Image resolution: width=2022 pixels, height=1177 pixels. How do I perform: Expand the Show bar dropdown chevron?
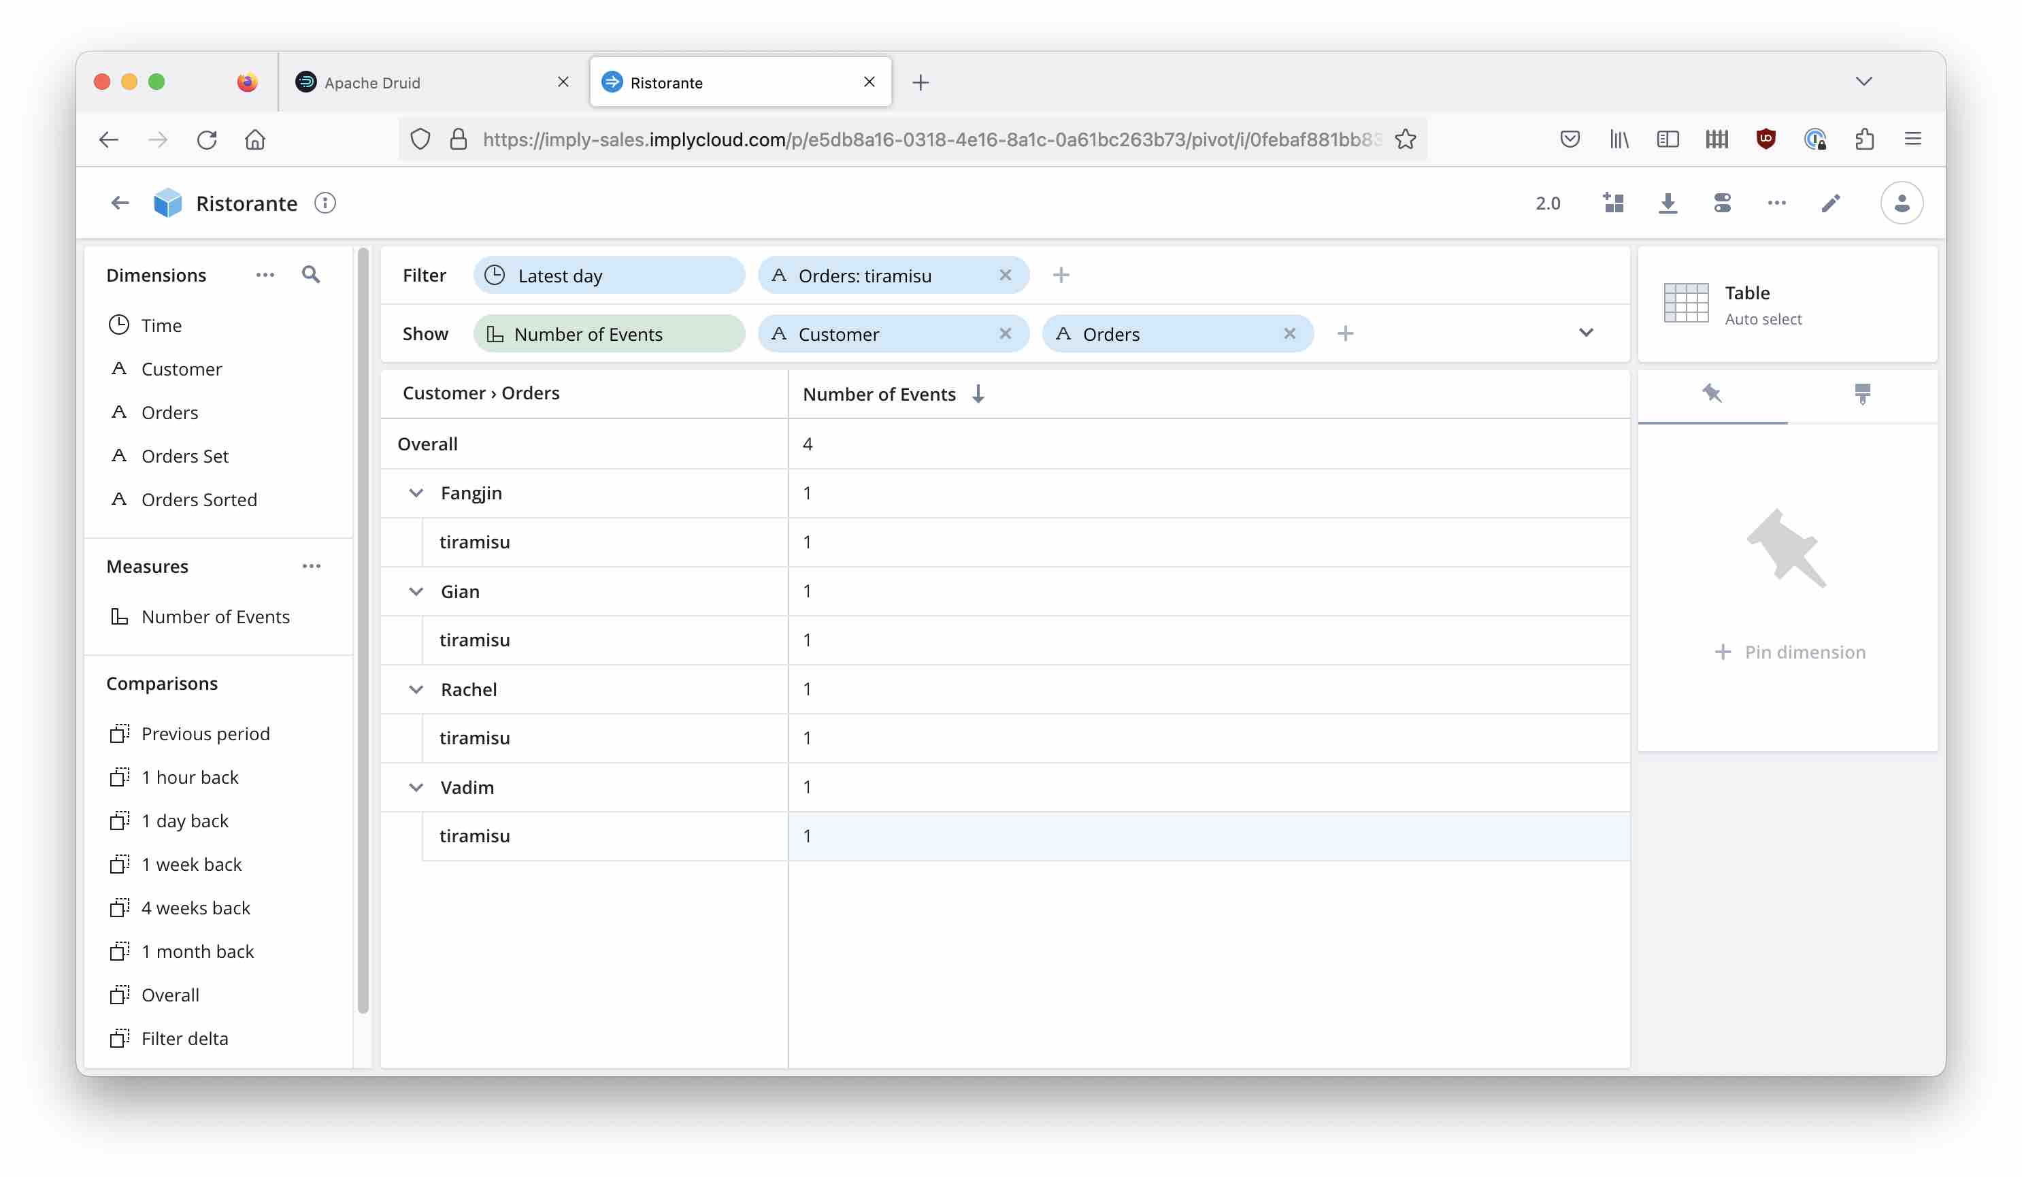click(x=1585, y=333)
